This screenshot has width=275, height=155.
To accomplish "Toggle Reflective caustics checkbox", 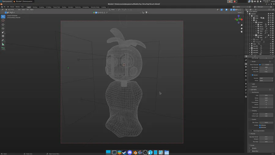I will [x=260, y=125].
